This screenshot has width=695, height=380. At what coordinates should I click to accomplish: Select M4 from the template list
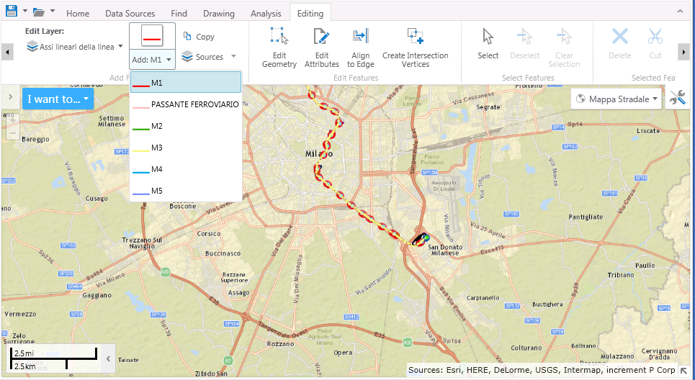pyautogui.click(x=186, y=169)
